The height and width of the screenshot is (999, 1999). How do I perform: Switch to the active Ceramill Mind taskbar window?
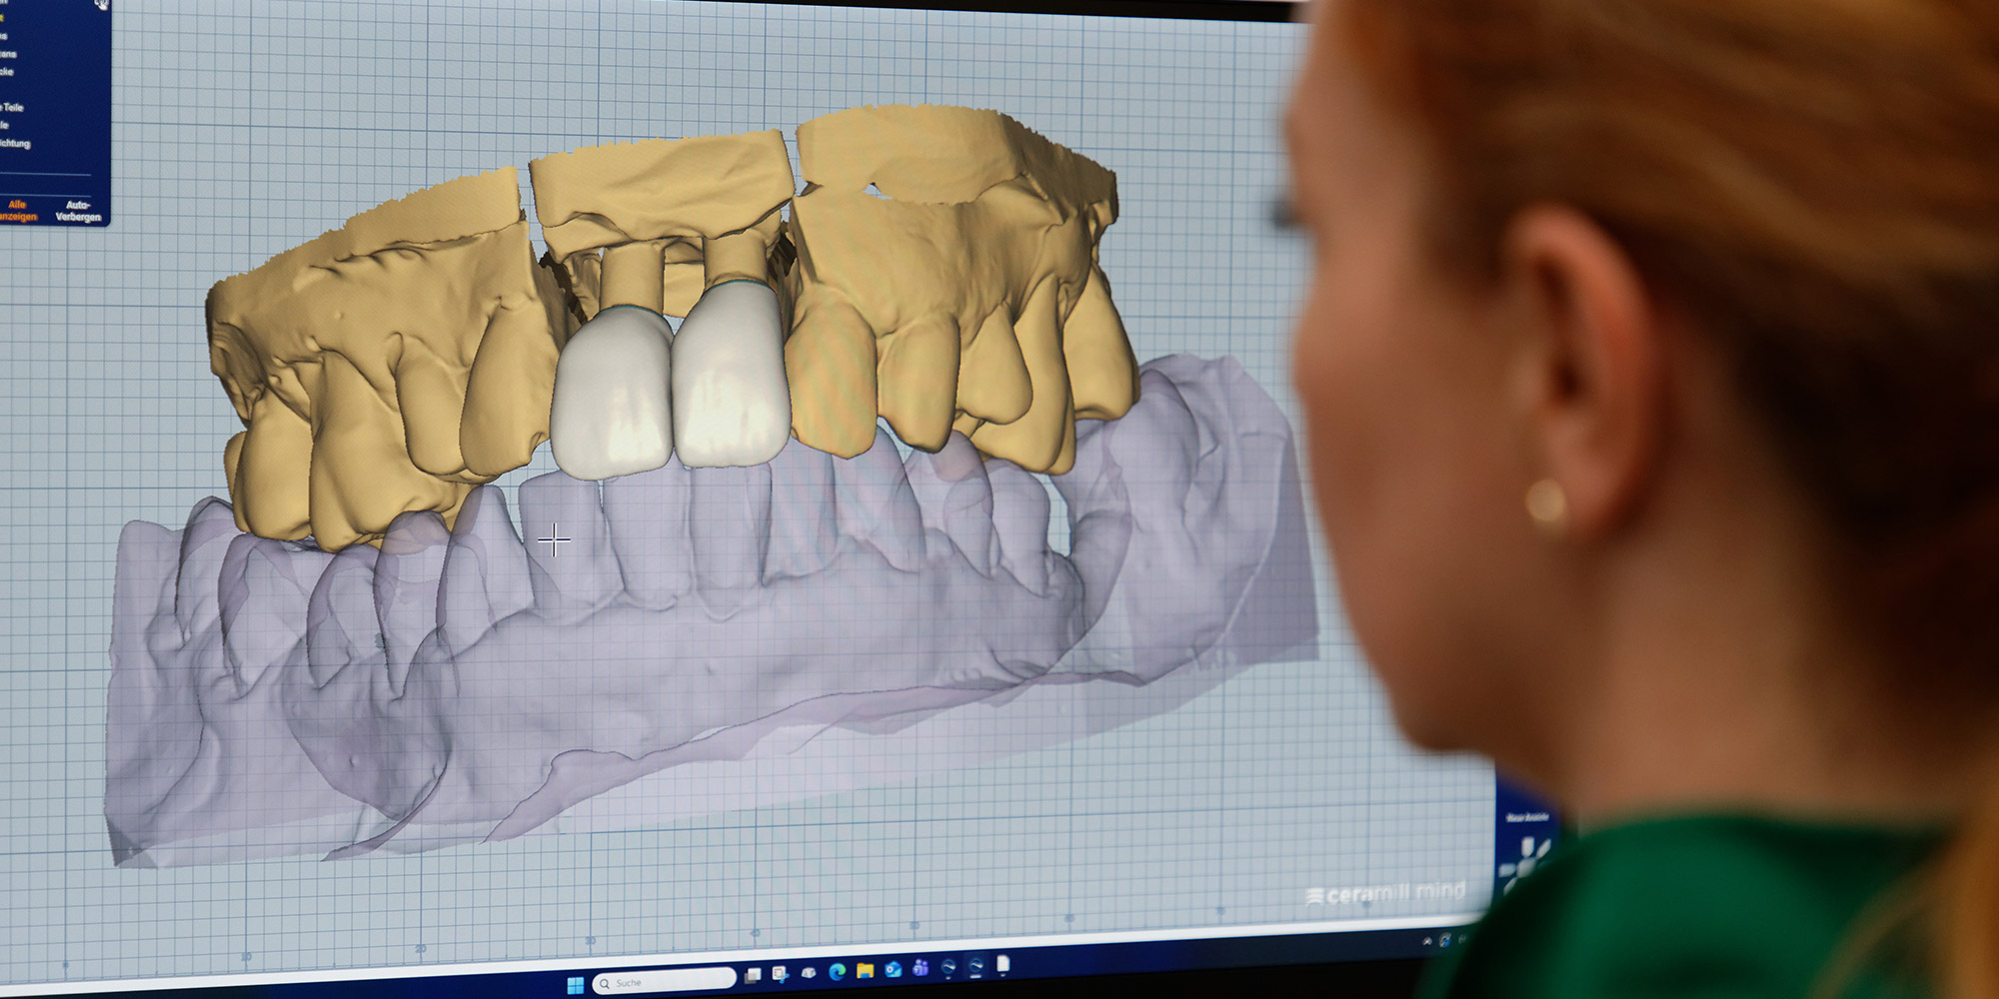click(976, 965)
